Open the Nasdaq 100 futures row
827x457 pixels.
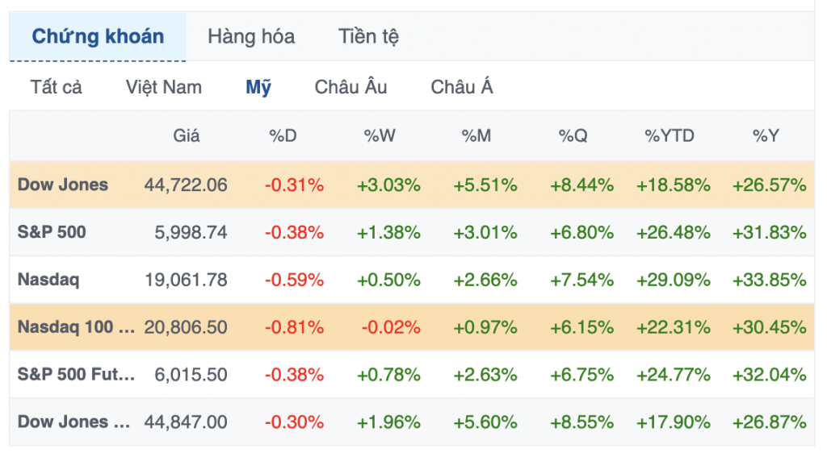click(77, 327)
